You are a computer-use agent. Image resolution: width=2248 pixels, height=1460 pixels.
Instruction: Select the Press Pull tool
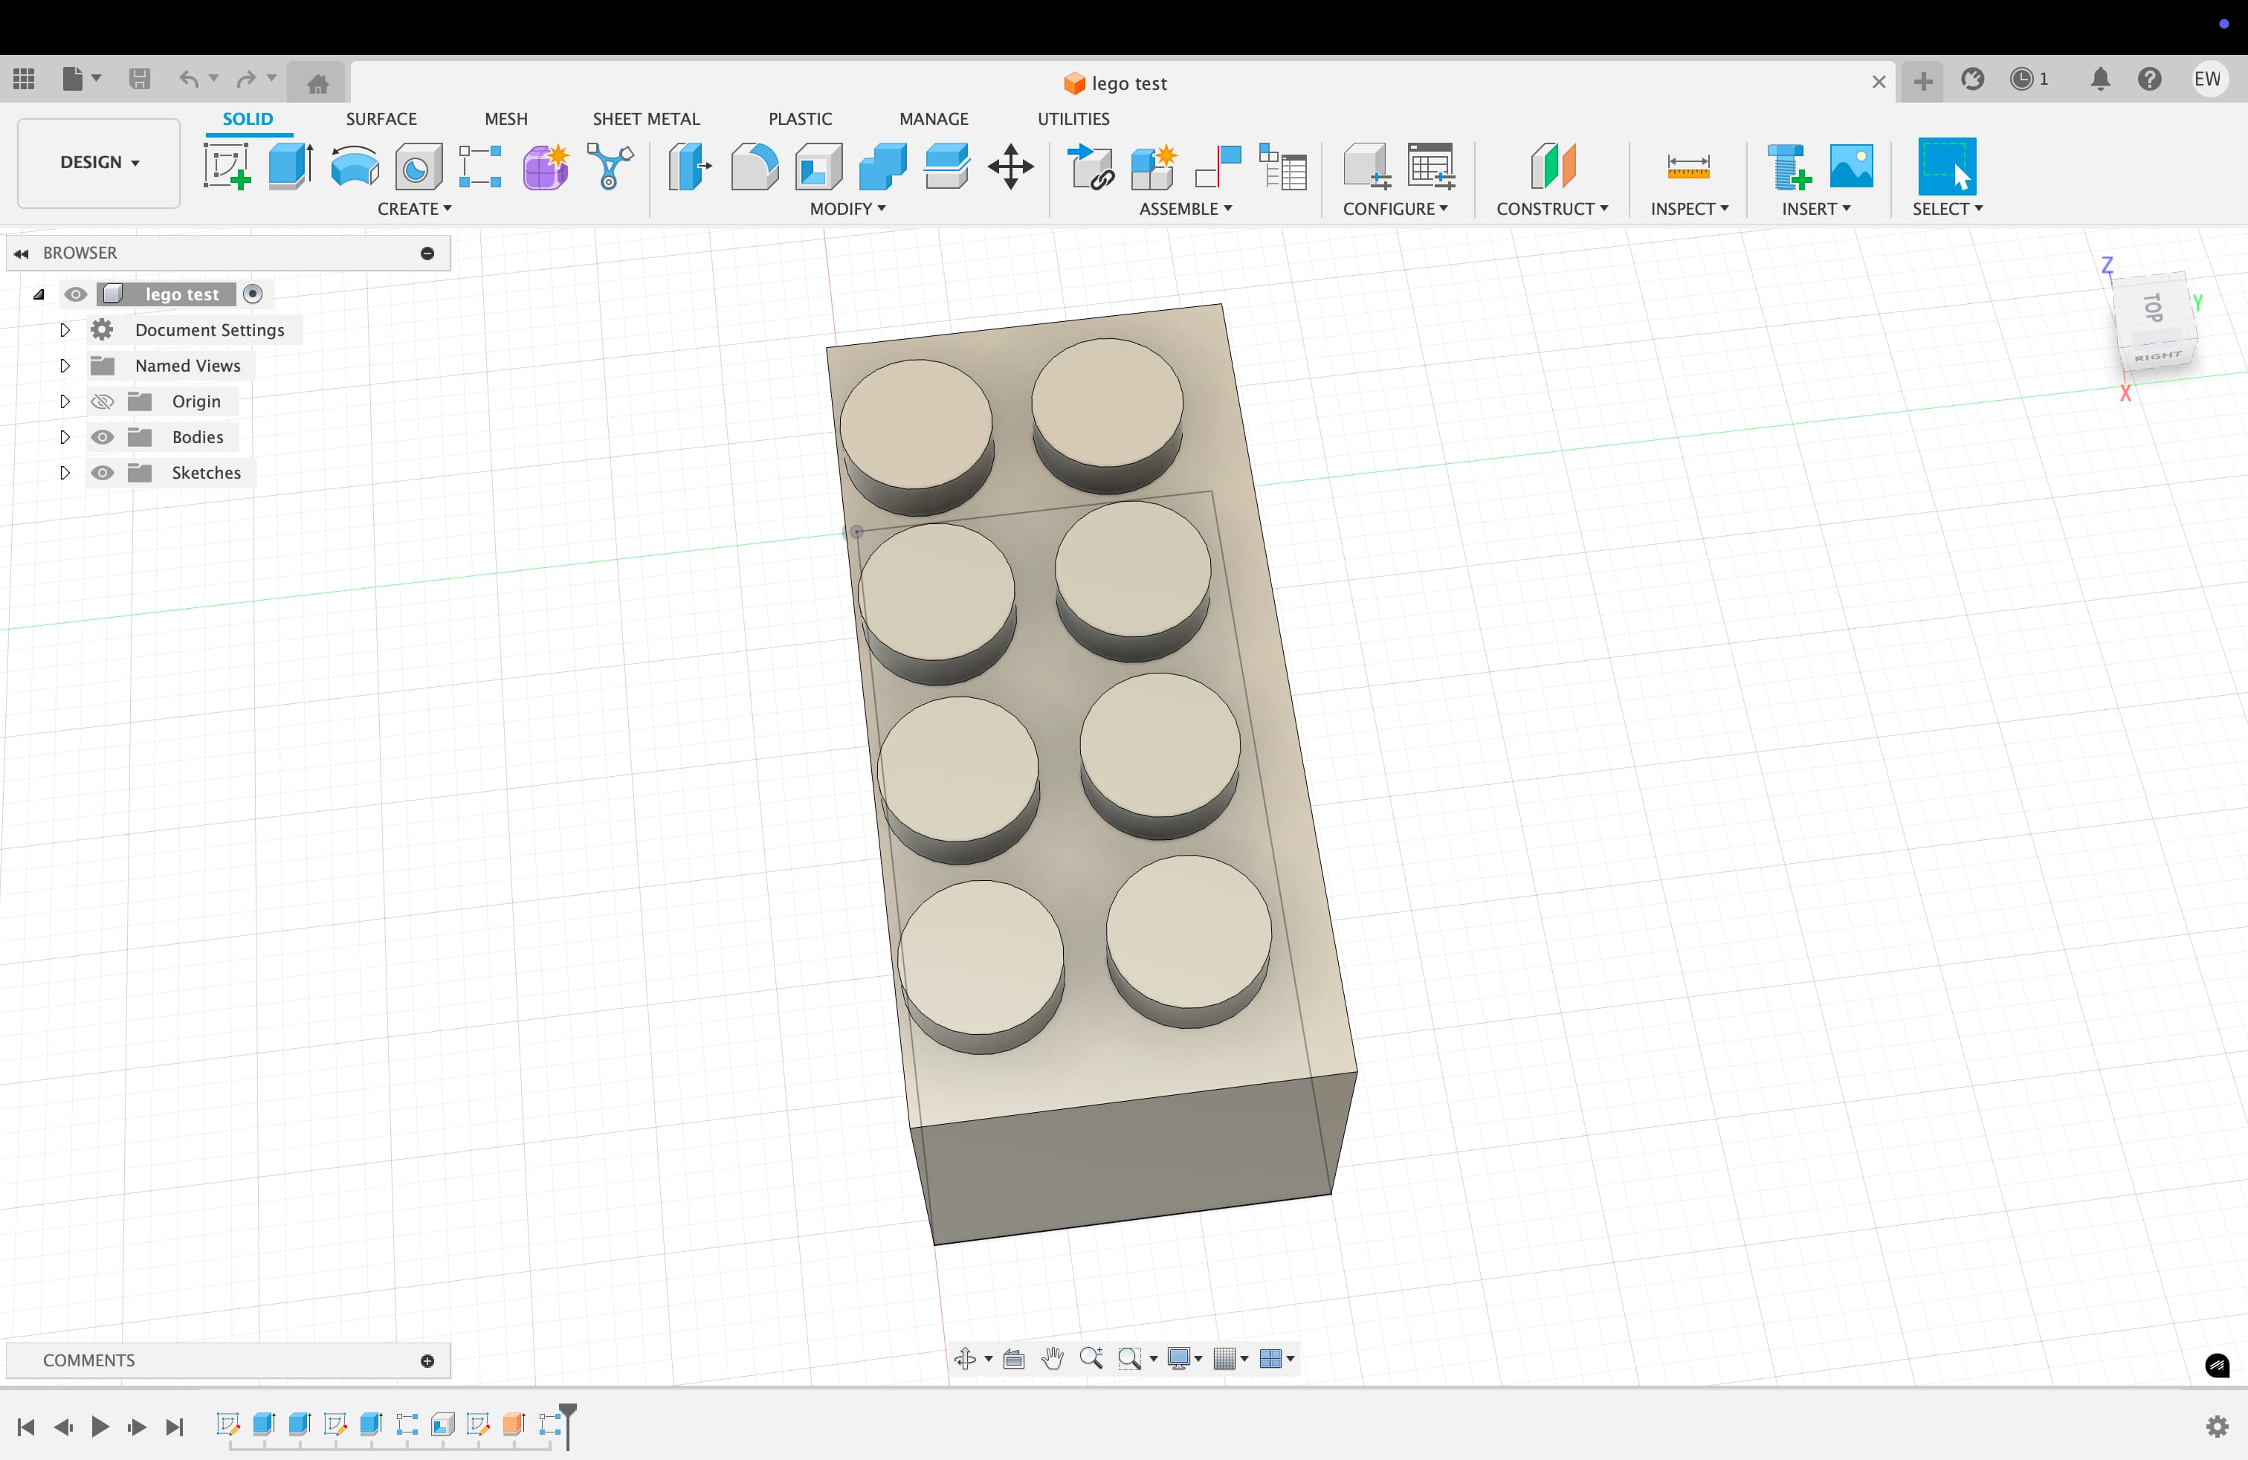tap(690, 167)
